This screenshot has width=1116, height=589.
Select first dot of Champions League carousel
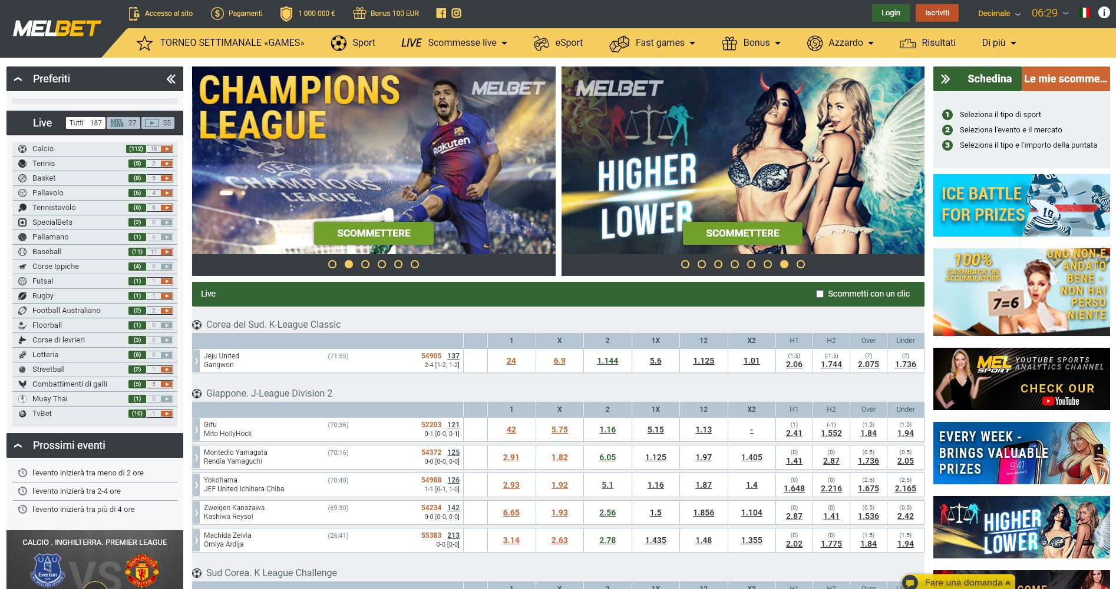(x=332, y=264)
